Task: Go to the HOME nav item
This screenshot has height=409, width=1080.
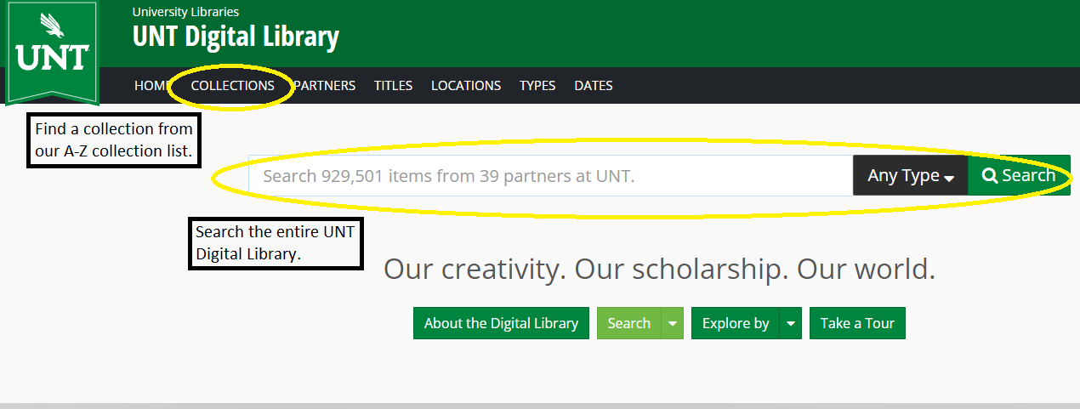Action: click(151, 86)
